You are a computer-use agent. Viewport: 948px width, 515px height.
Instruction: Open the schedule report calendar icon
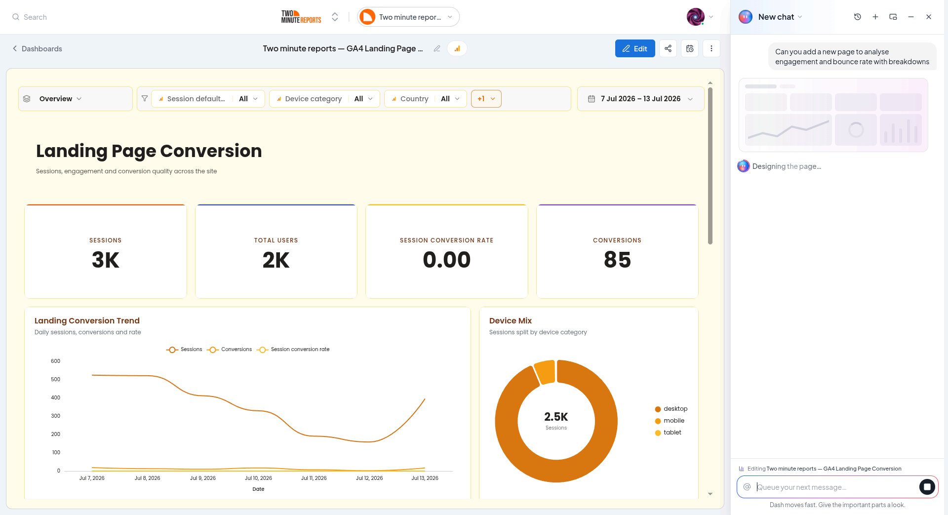pyautogui.click(x=690, y=48)
